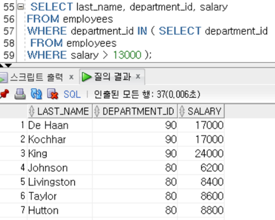This screenshot has height=220, width=275.
Task: Refresh the query results
Action: (36, 94)
